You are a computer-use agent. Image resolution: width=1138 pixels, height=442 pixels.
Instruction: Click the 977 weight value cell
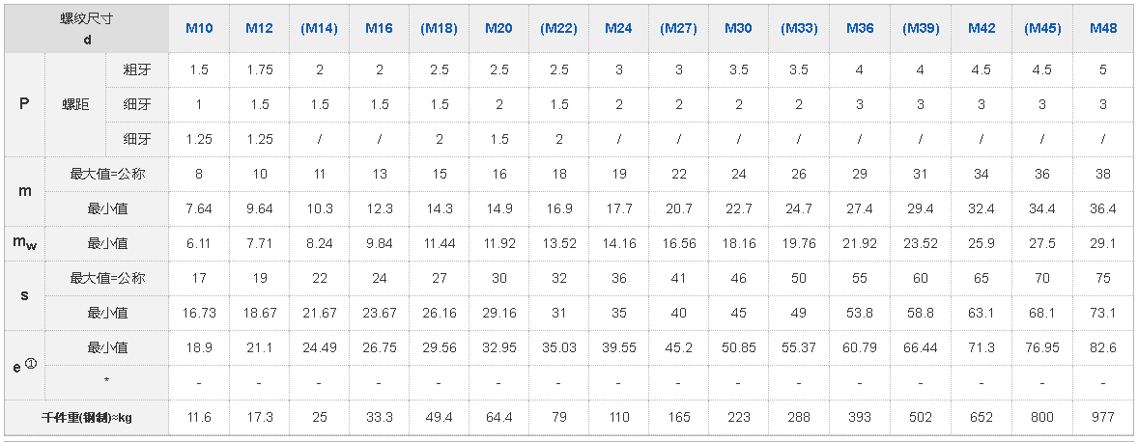(x=1103, y=418)
